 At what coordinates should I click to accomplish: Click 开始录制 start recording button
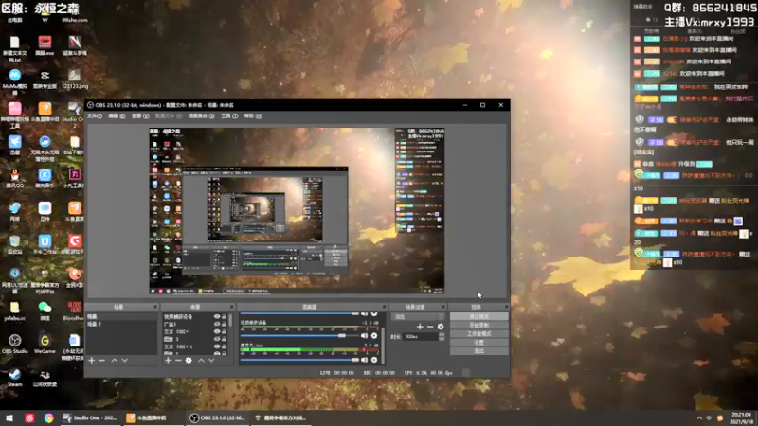478,325
